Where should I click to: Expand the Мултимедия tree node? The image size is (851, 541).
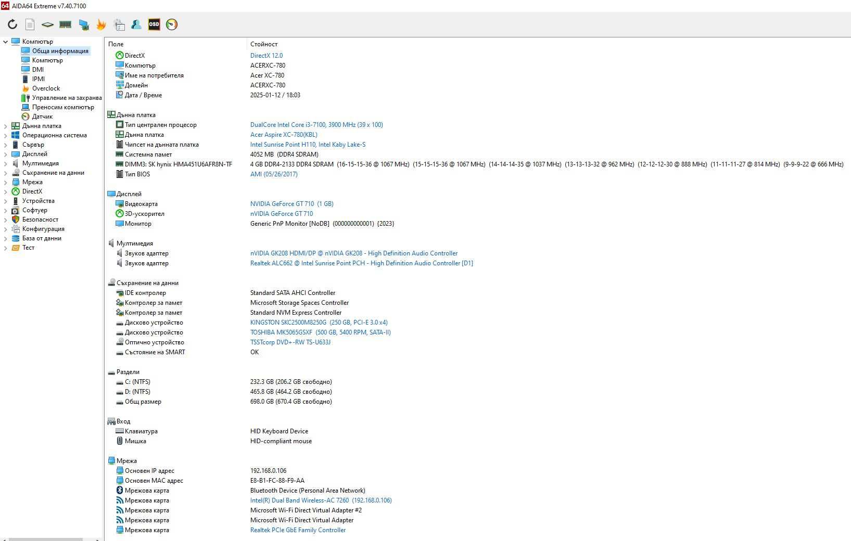click(x=6, y=163)
